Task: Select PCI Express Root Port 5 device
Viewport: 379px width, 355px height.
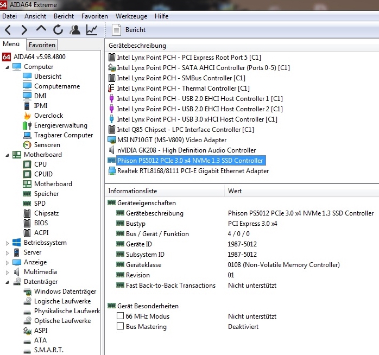Action: tap(189, 58)
